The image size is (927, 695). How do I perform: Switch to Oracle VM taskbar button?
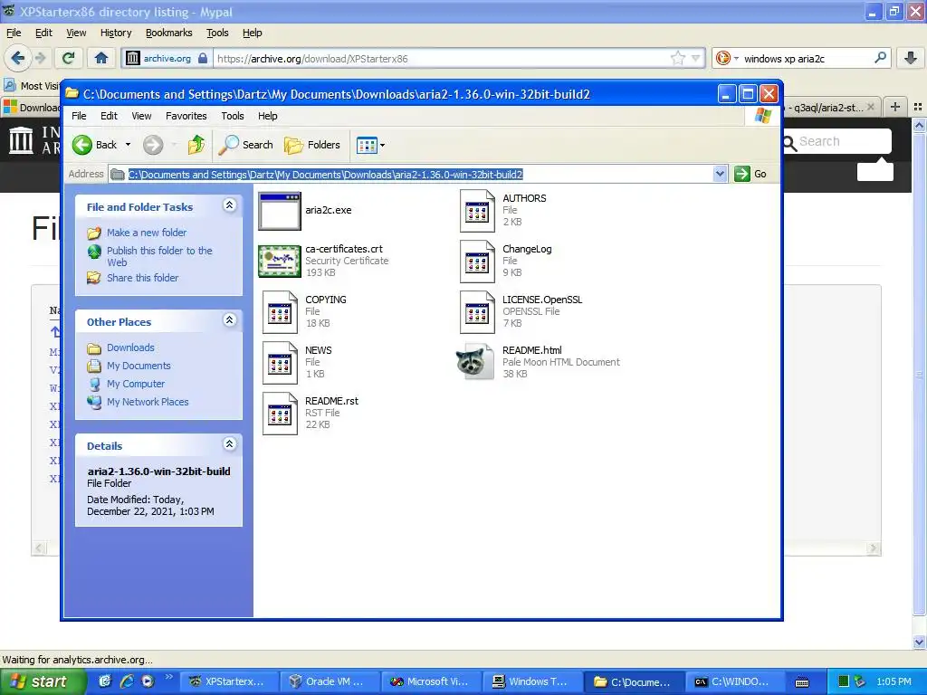pos(330,681)
